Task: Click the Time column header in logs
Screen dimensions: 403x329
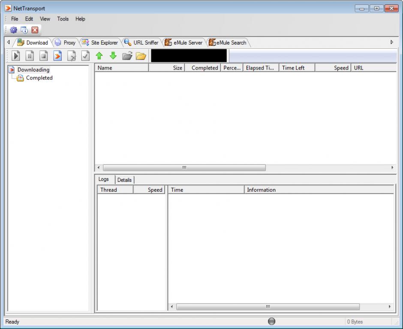Action: 206,190
